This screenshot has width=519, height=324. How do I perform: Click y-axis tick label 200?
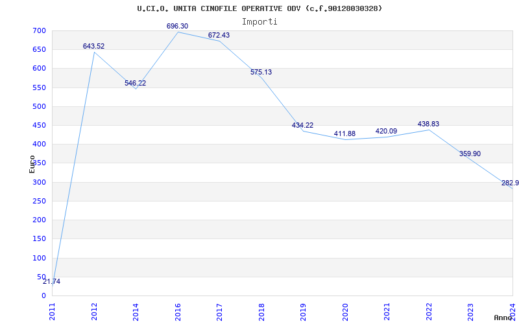point(40,220)
